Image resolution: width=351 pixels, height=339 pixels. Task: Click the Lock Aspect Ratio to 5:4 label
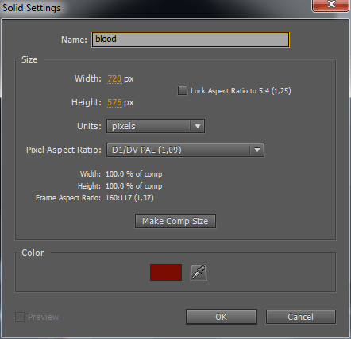[x=241, y=91]
